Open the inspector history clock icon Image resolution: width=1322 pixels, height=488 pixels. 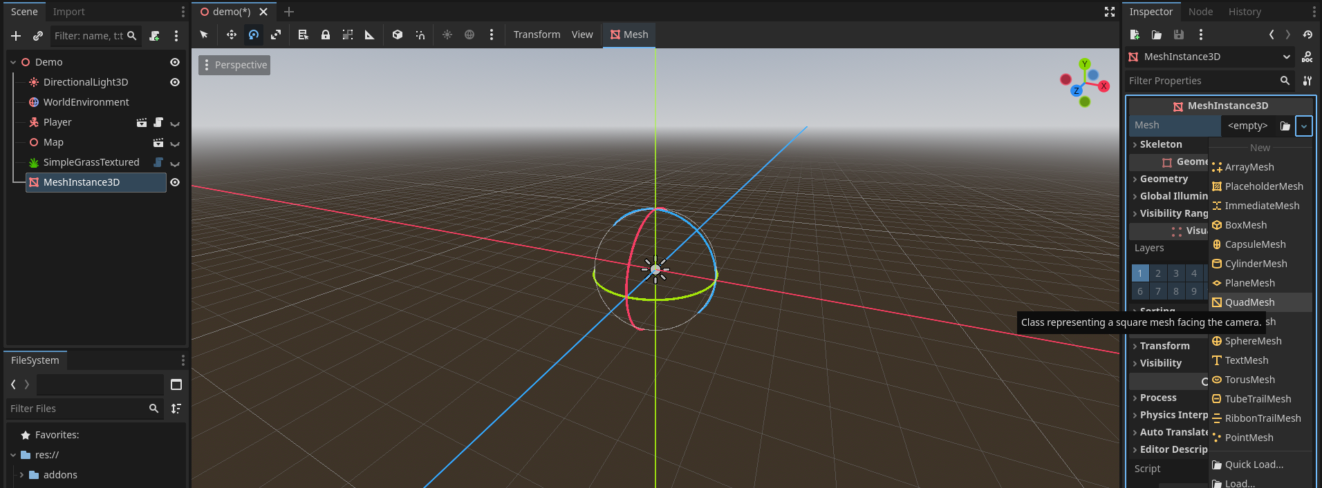(1307, 35)
